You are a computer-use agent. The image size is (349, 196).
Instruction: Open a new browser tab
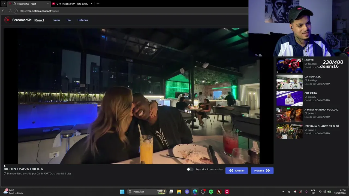pyautogui.click(x=98, y=4)
